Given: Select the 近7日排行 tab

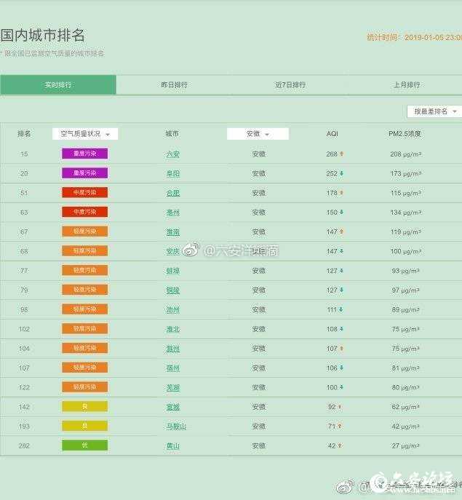Looking at the screenshot, I should pyautogui.click(x=290, y=85).
